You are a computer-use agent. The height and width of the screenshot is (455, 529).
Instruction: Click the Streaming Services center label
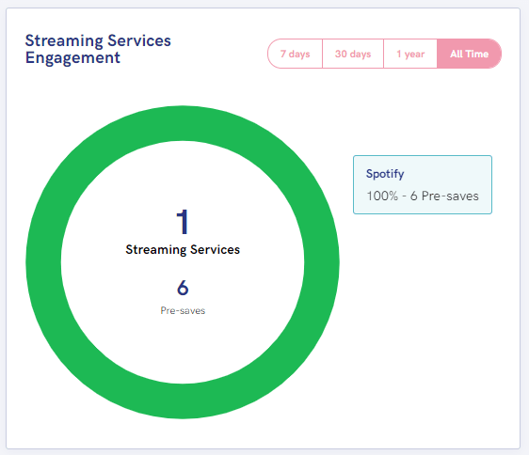tap(183, 250)
